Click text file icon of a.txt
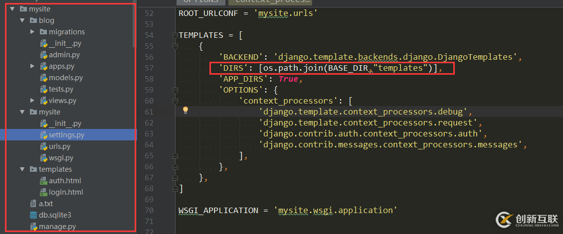Viewport: 563px width, 234px height. pos(33,204)
